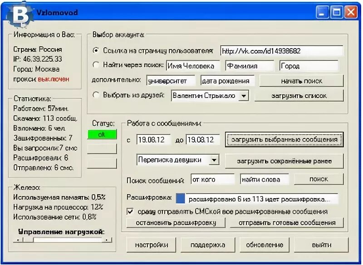This screenshot has height=265, width=363.
Task: Click 'Скачано: 113 сообщ.' statistic line
Action: point(45,118)
